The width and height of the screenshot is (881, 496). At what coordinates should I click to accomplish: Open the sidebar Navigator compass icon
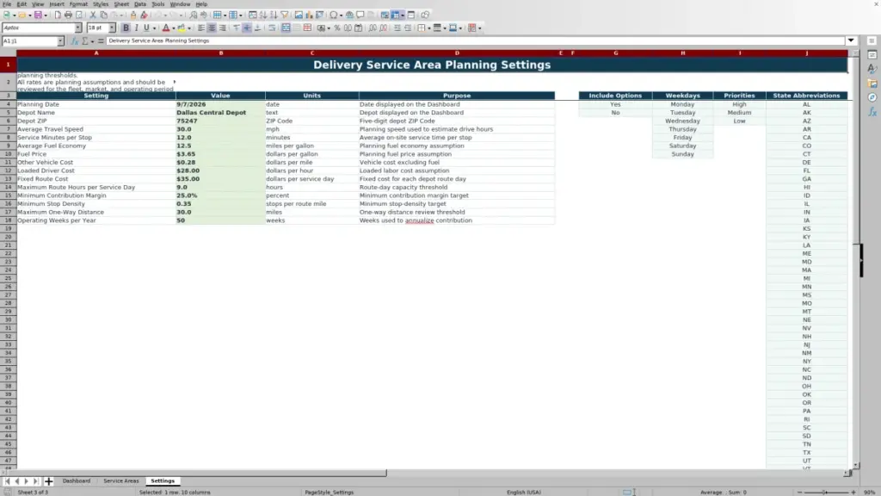pos(872,97)
